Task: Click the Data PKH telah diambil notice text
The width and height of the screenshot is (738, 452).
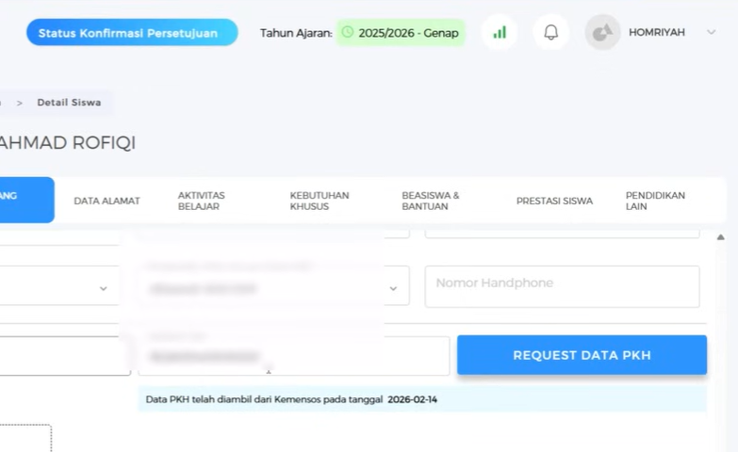Action: pyautogui.click(x=264, y=399)
